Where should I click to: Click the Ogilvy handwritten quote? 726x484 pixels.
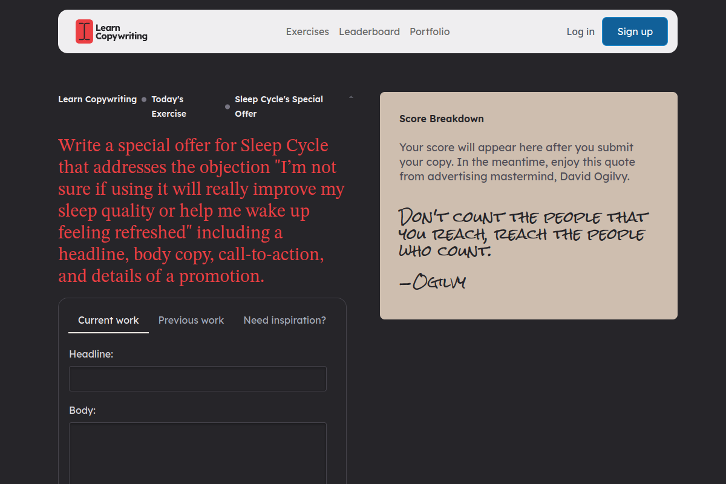coord(523,233)
